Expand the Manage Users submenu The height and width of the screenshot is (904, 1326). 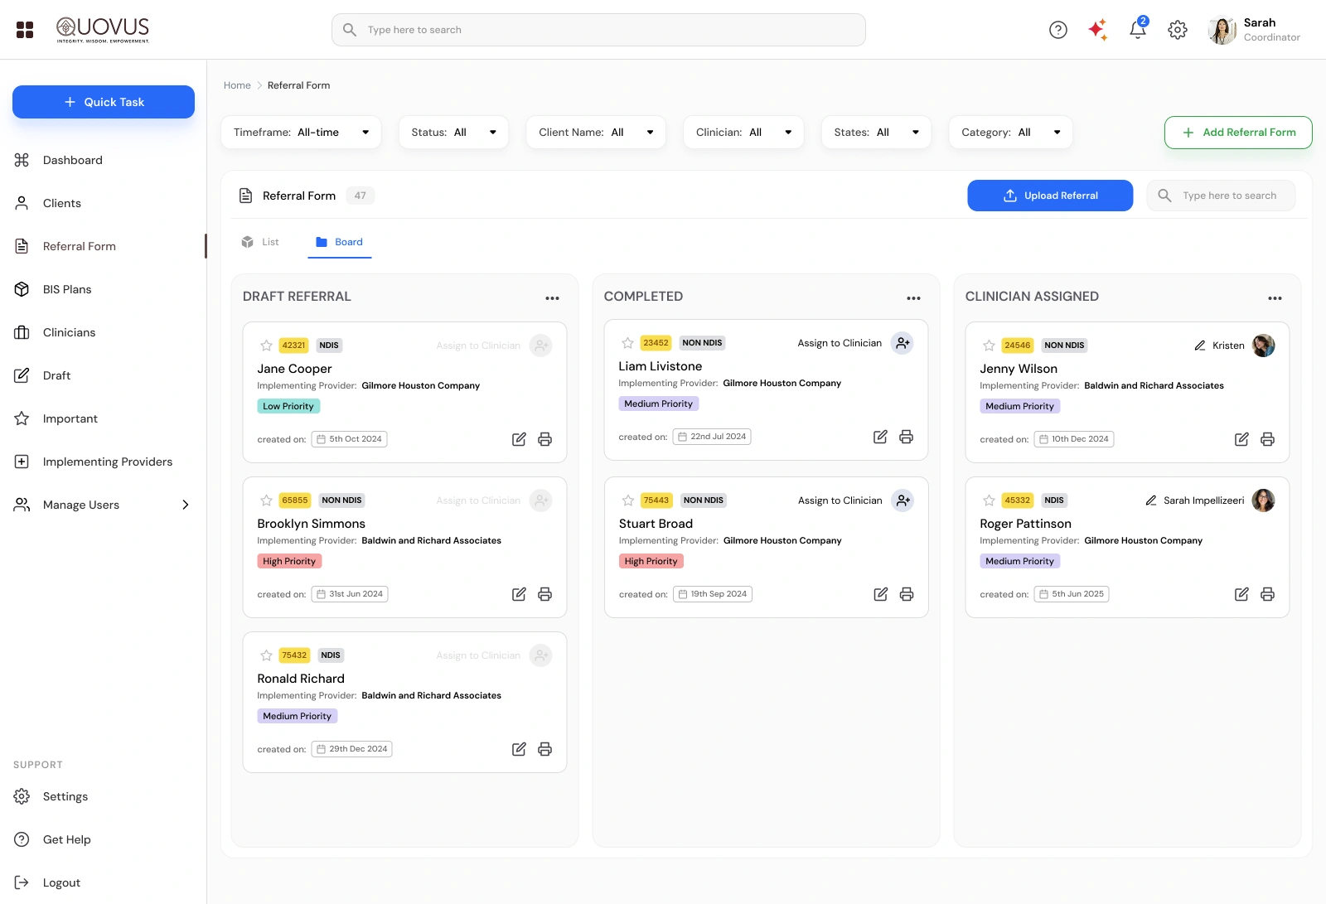(186, 505)
